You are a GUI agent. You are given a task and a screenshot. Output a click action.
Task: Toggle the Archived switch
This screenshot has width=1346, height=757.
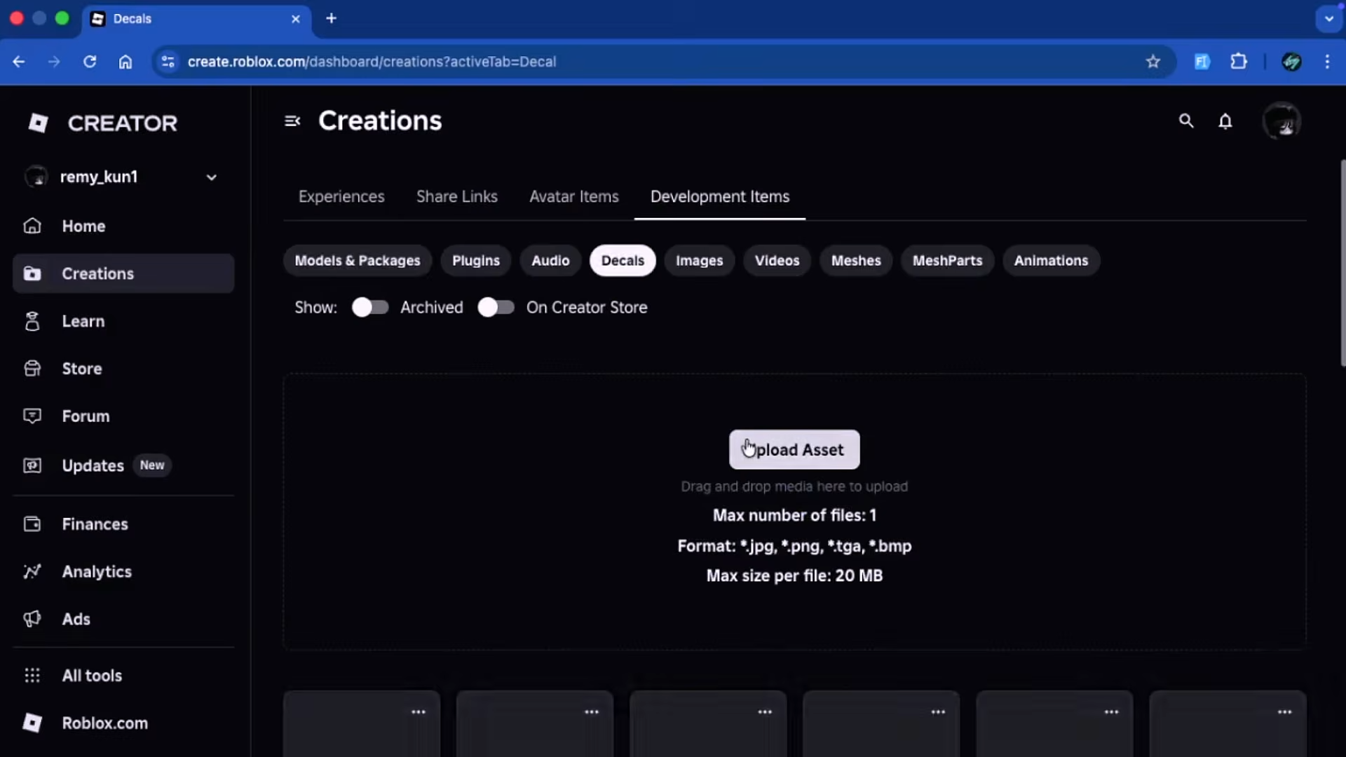370,308
